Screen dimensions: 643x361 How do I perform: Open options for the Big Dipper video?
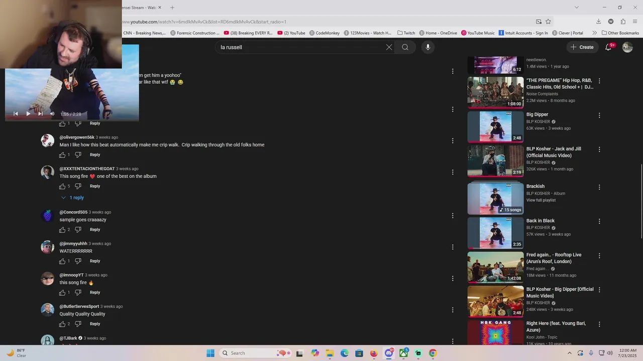[x=599, y=115]
